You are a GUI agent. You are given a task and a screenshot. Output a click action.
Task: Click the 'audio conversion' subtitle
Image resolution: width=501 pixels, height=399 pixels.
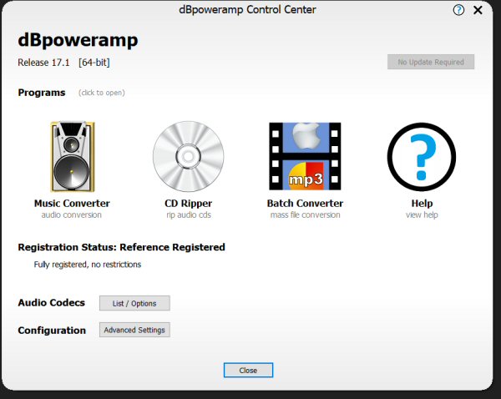71,215
